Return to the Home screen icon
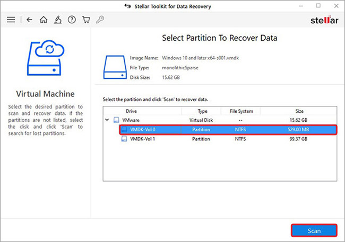 (44, 20)
